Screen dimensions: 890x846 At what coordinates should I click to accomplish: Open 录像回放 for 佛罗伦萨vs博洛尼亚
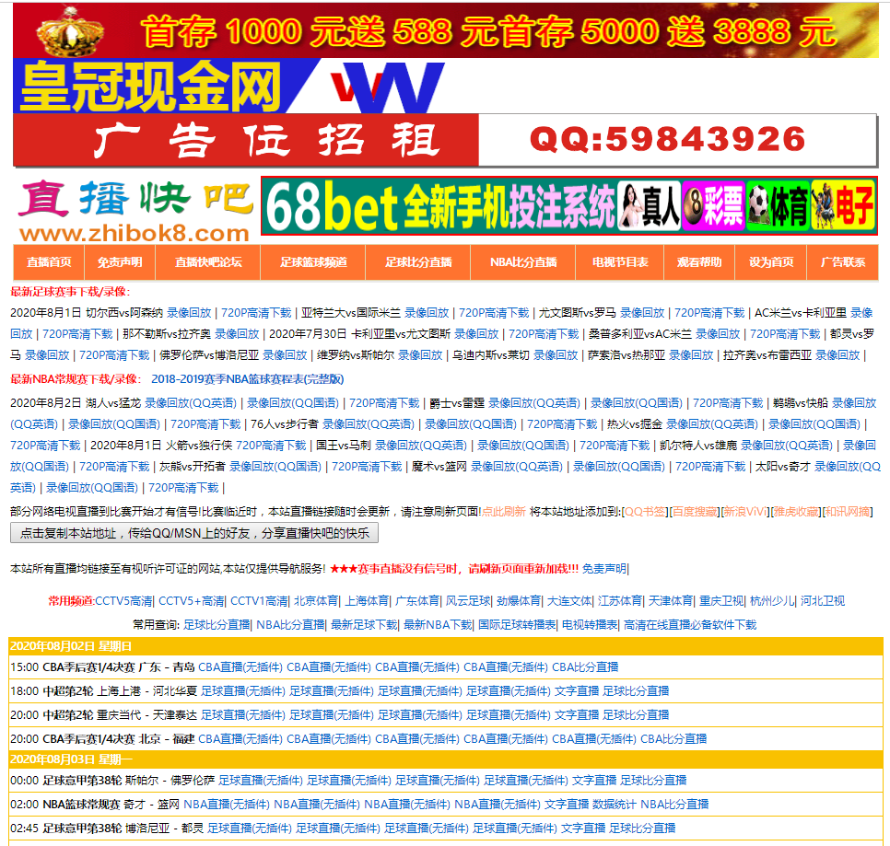point(285,355)
